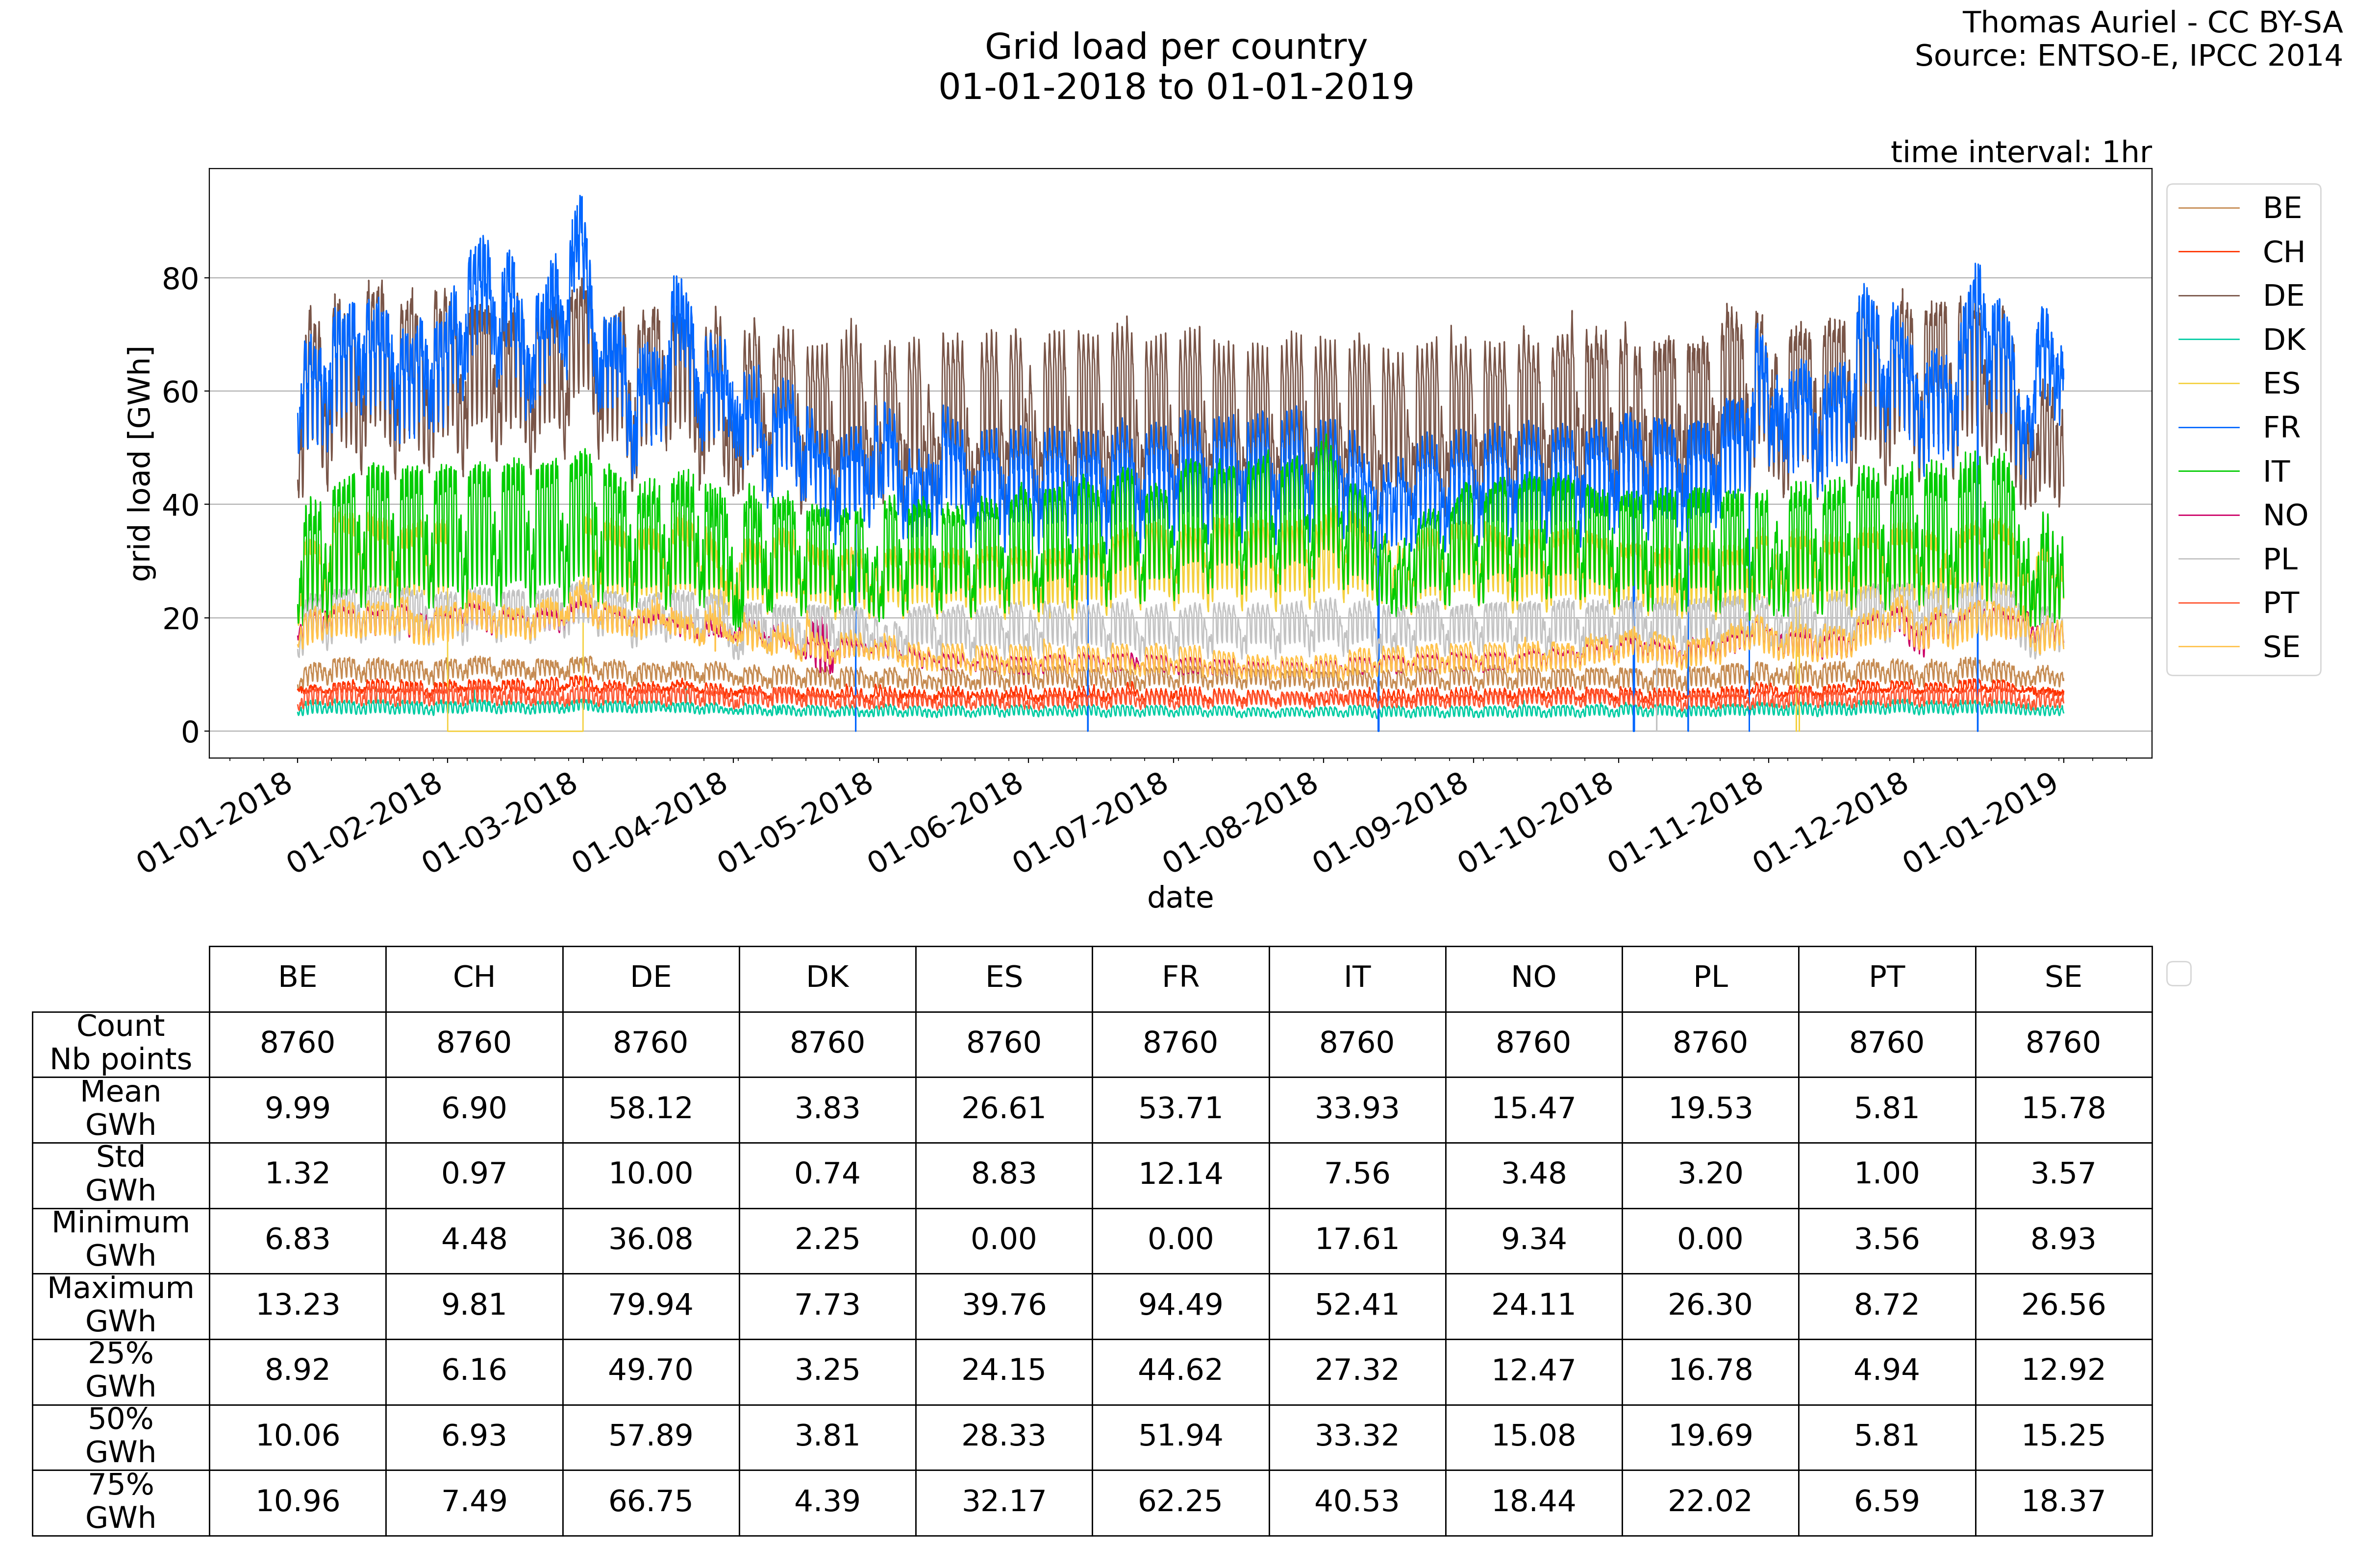This screenshot has width=2353, height=1568.
Task: Click the DE mean value 58.12
Action: (651, 1108)
